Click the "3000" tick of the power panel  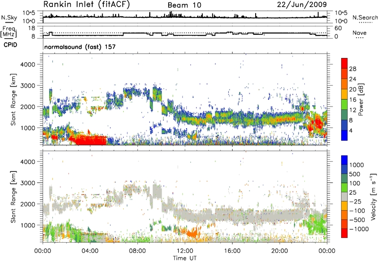point(28,86)
